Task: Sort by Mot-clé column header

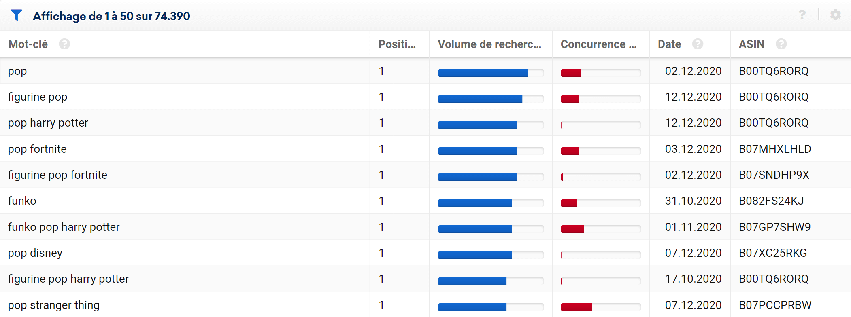Action: pyautogui.click(x=28, y=44)
